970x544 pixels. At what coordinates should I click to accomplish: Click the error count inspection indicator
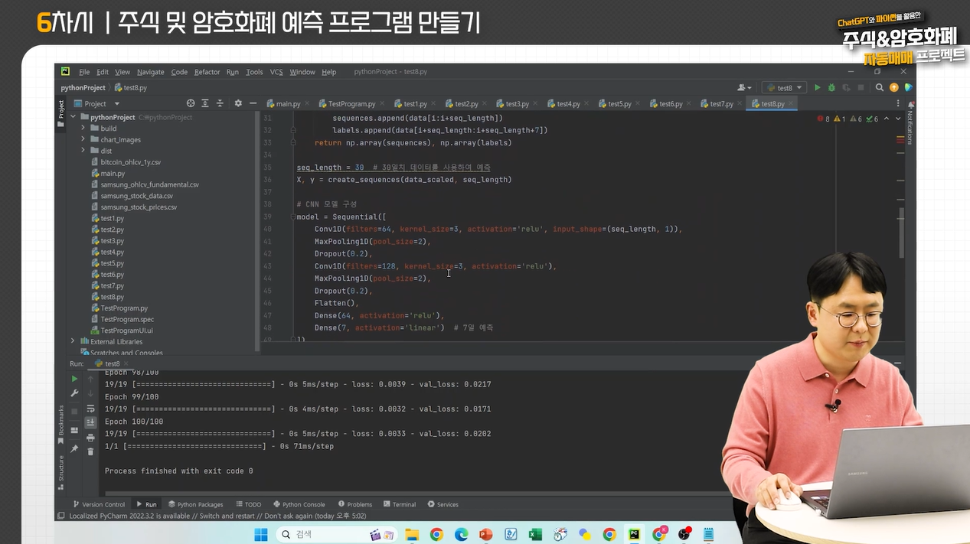click(824, 119)
